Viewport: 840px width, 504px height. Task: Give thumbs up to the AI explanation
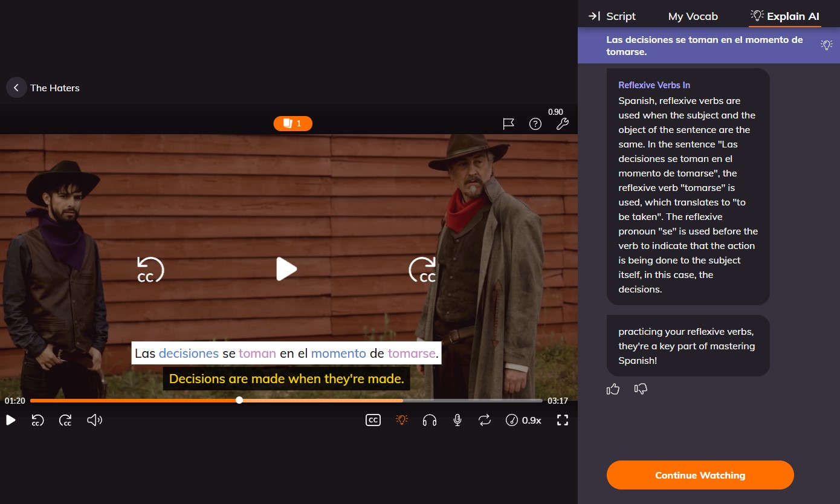pos(613,389)
